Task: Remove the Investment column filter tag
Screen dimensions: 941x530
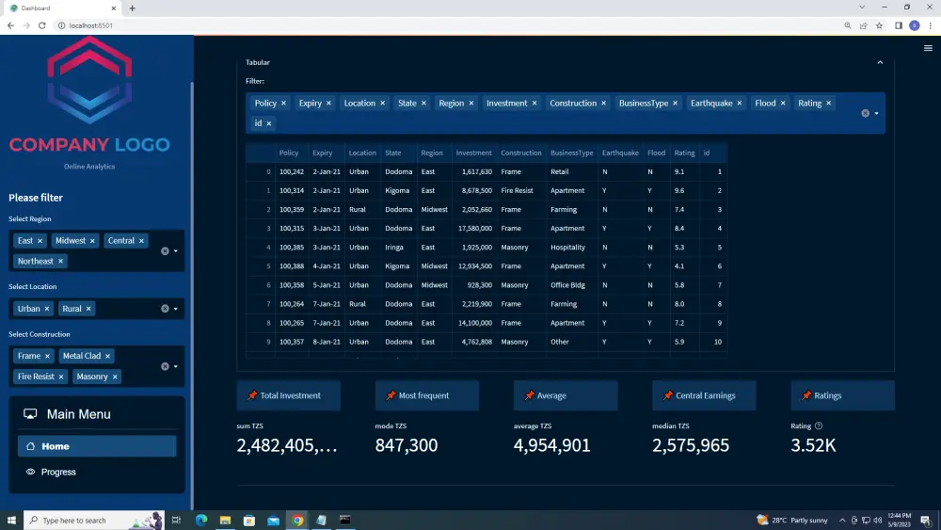Action: click(534, 104)
